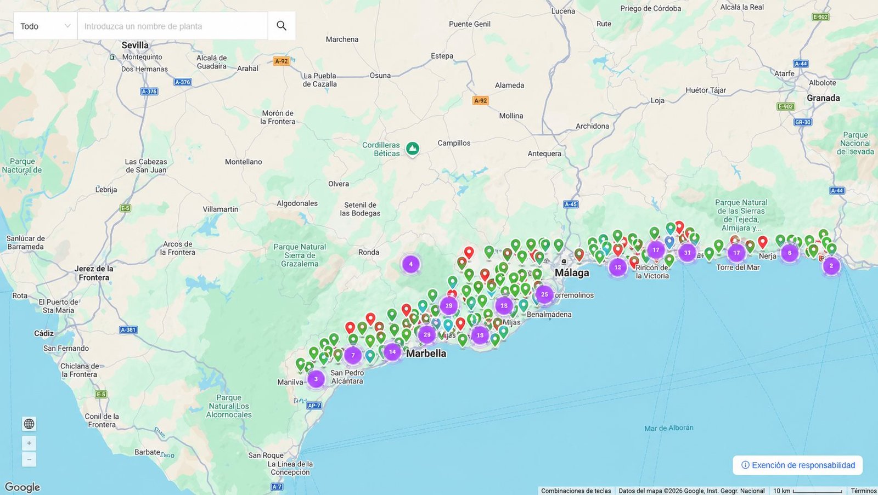The width and height of the screenshot is (878, 495).
Task: Select the westernmost red pin on the map
Action: [350, 328]
